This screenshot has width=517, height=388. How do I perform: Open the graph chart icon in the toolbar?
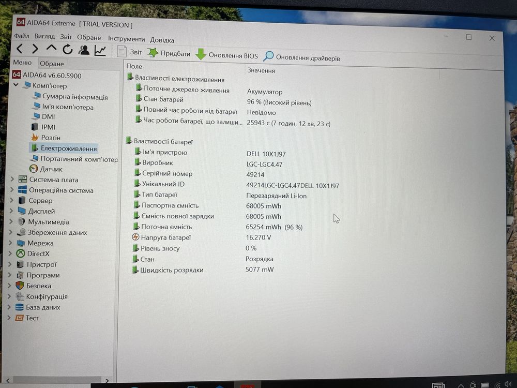(100, 51)
